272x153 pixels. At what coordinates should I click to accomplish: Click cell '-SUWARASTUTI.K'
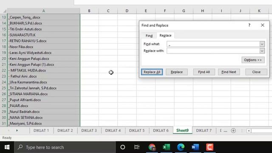(43, 35)
